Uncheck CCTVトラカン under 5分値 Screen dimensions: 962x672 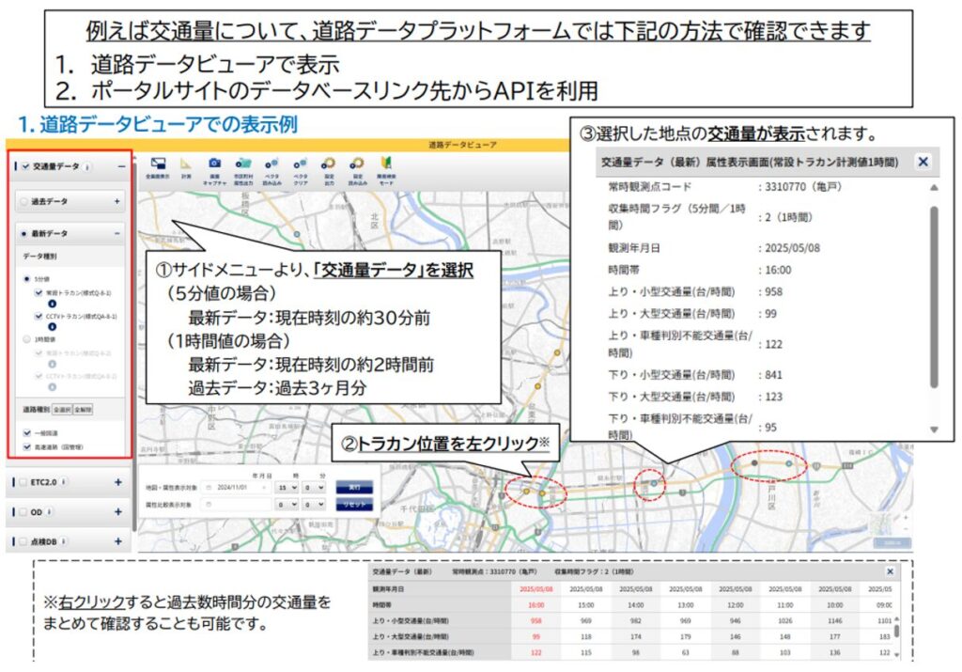39,317
